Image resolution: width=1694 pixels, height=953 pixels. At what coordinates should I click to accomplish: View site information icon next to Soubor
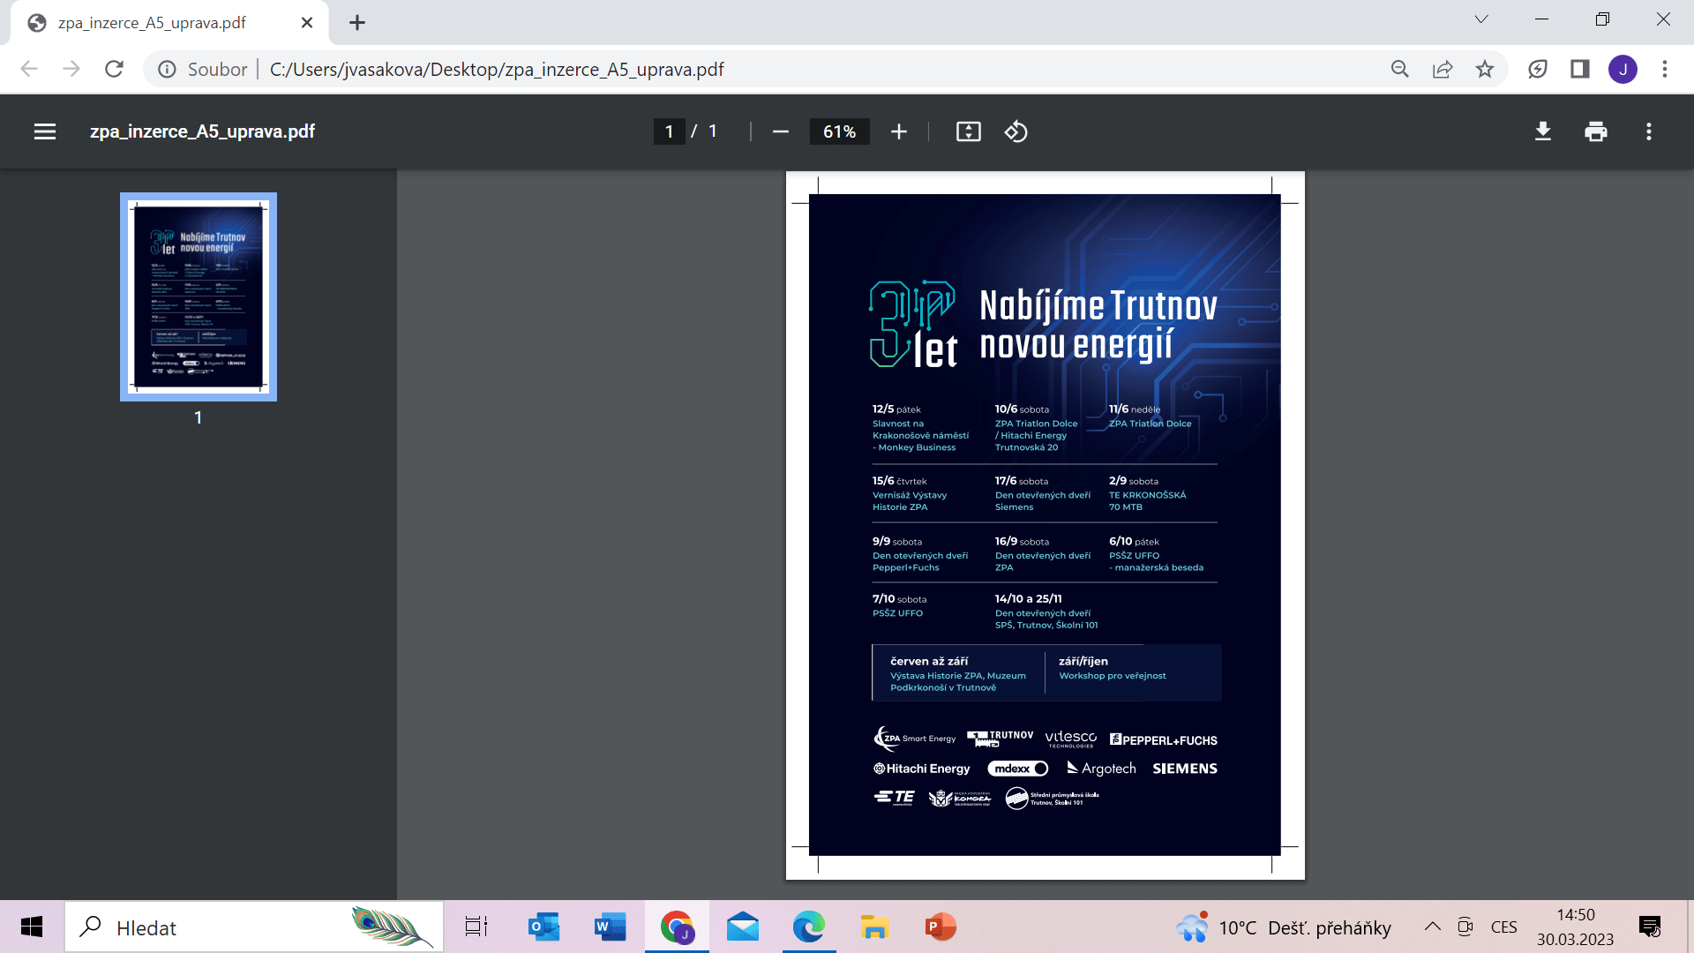(x=167, y=69)
